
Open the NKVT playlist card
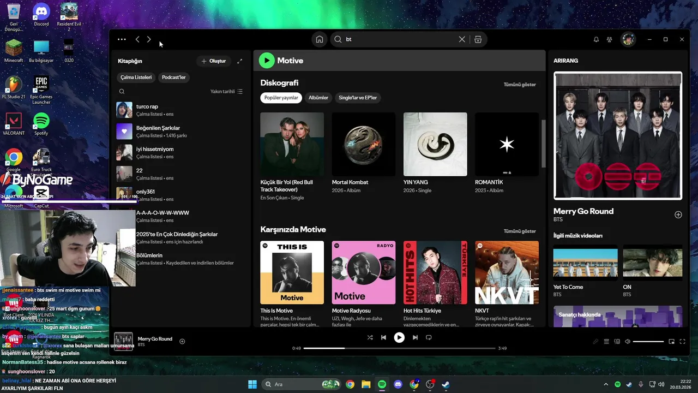pos(507,272)
